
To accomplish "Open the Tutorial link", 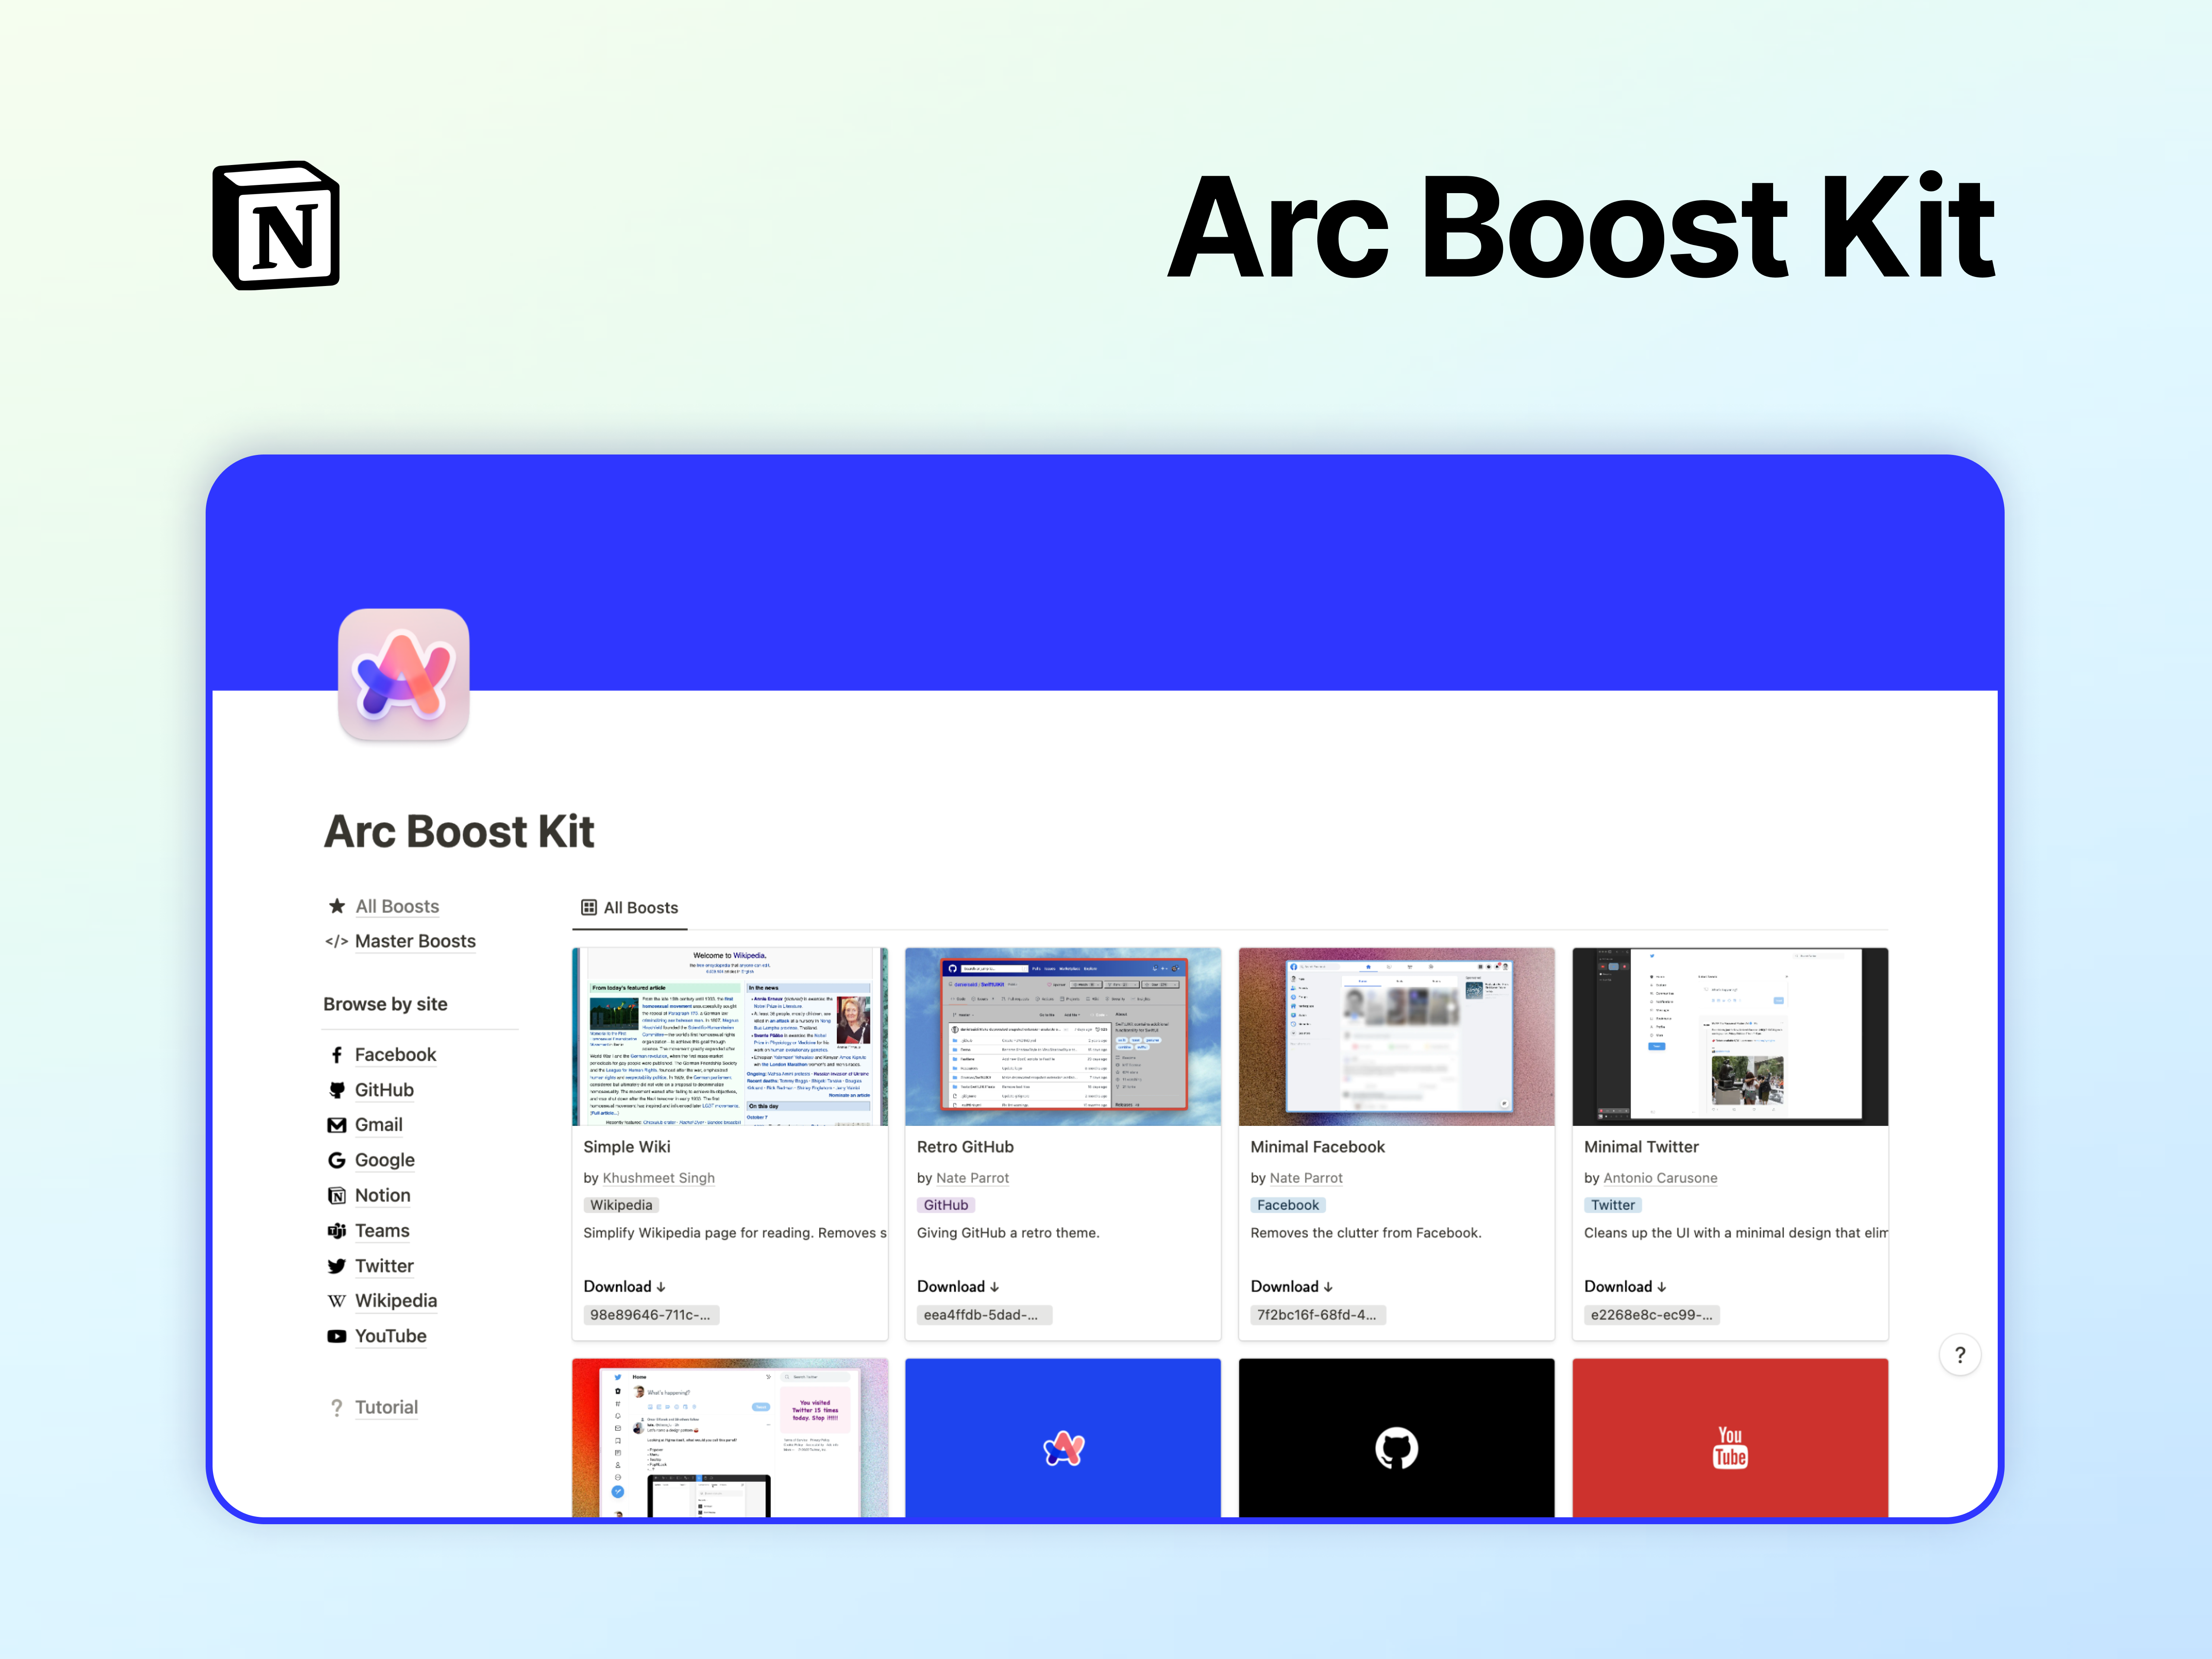I will click(x=386, y=1407).
